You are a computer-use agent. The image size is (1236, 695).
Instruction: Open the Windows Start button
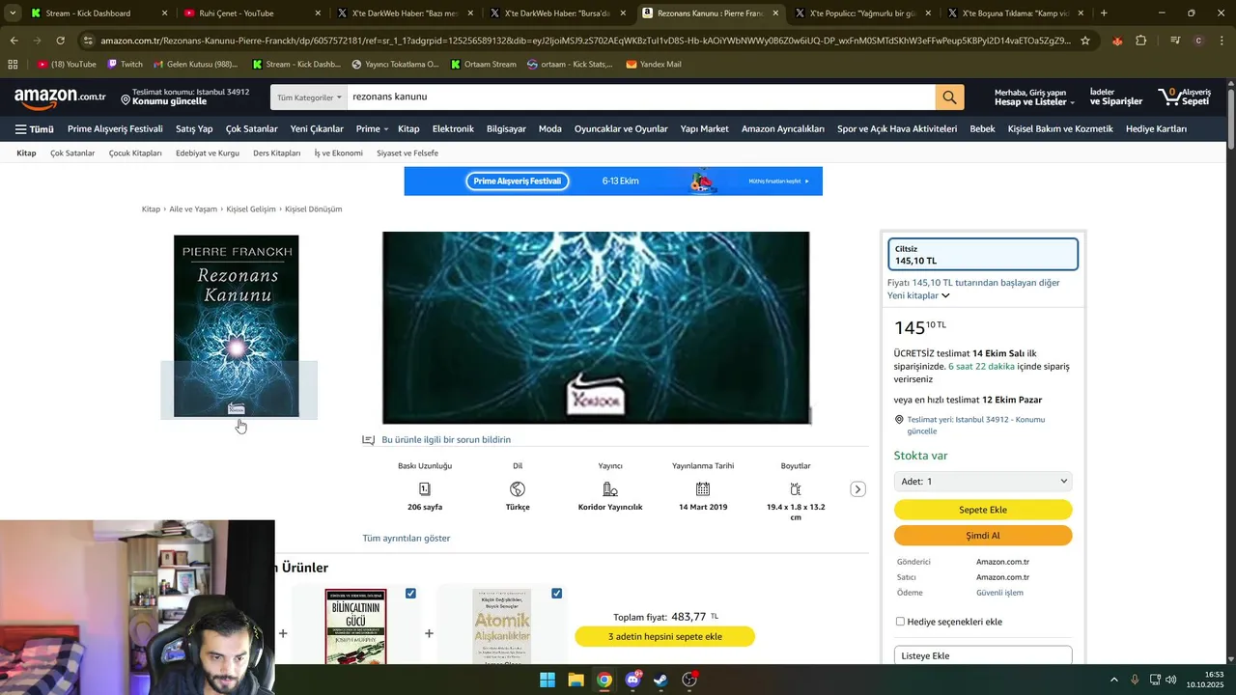coord(548,680)
